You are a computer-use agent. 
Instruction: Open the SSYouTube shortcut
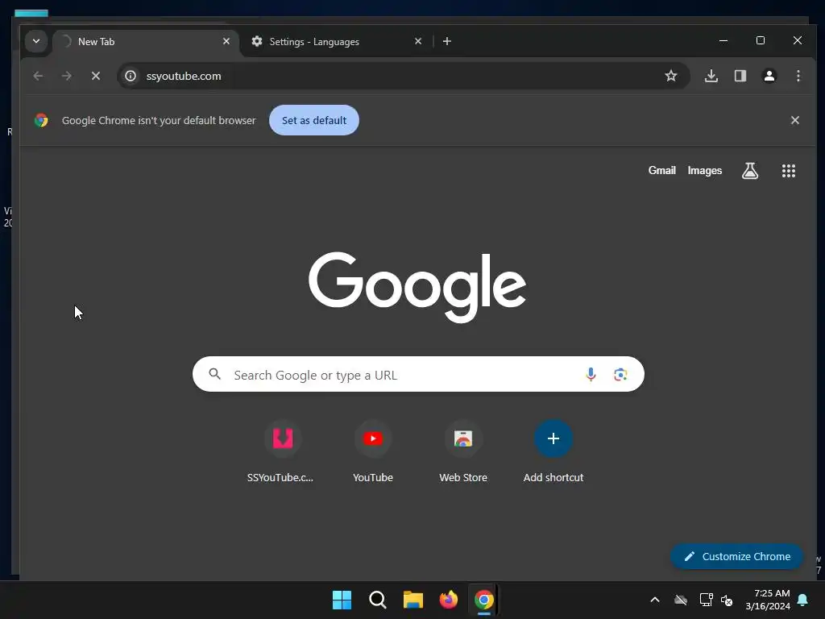[283, 451]
